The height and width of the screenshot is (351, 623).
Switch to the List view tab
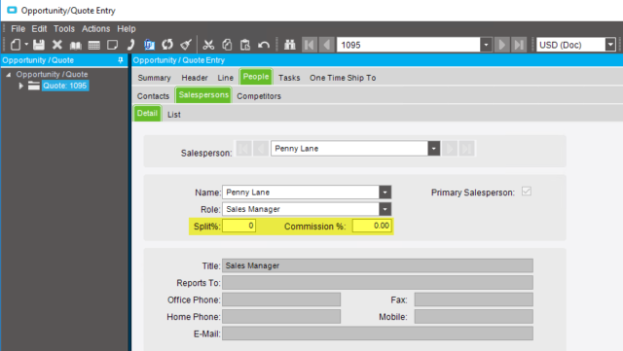pyautogui.click(x=174, y=115)
